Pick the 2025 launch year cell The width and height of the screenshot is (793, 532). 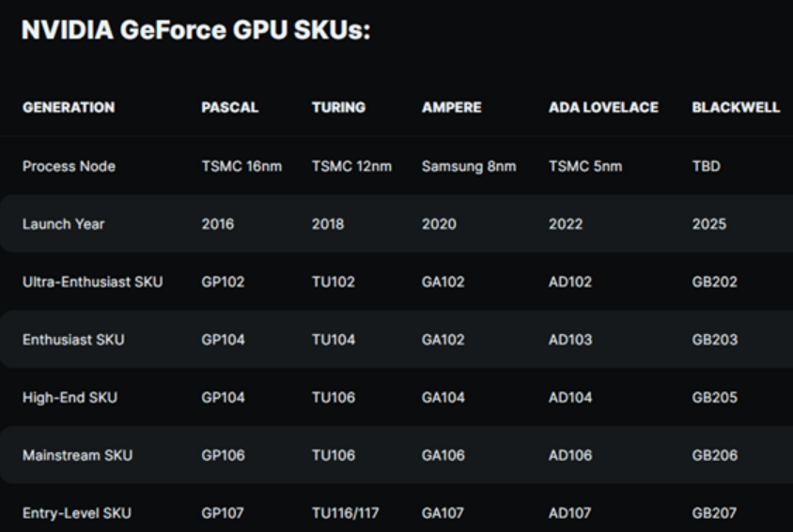[709, 224]
